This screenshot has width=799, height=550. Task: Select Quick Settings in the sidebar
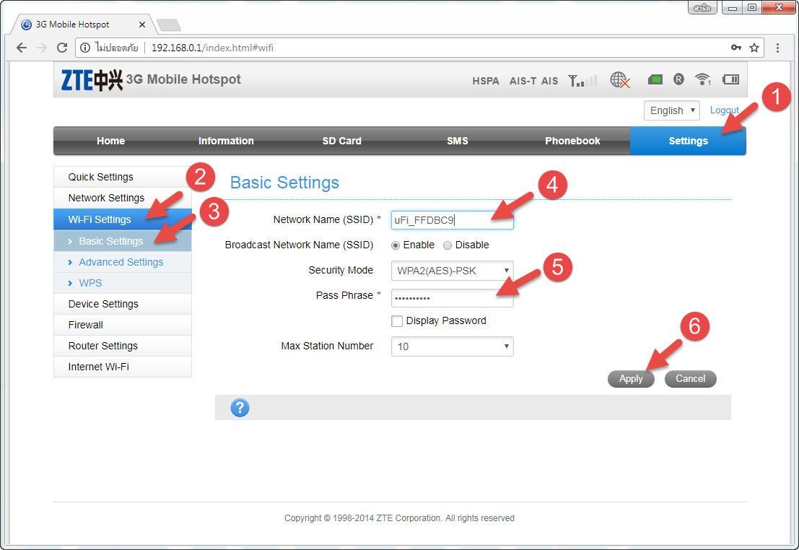122,177
